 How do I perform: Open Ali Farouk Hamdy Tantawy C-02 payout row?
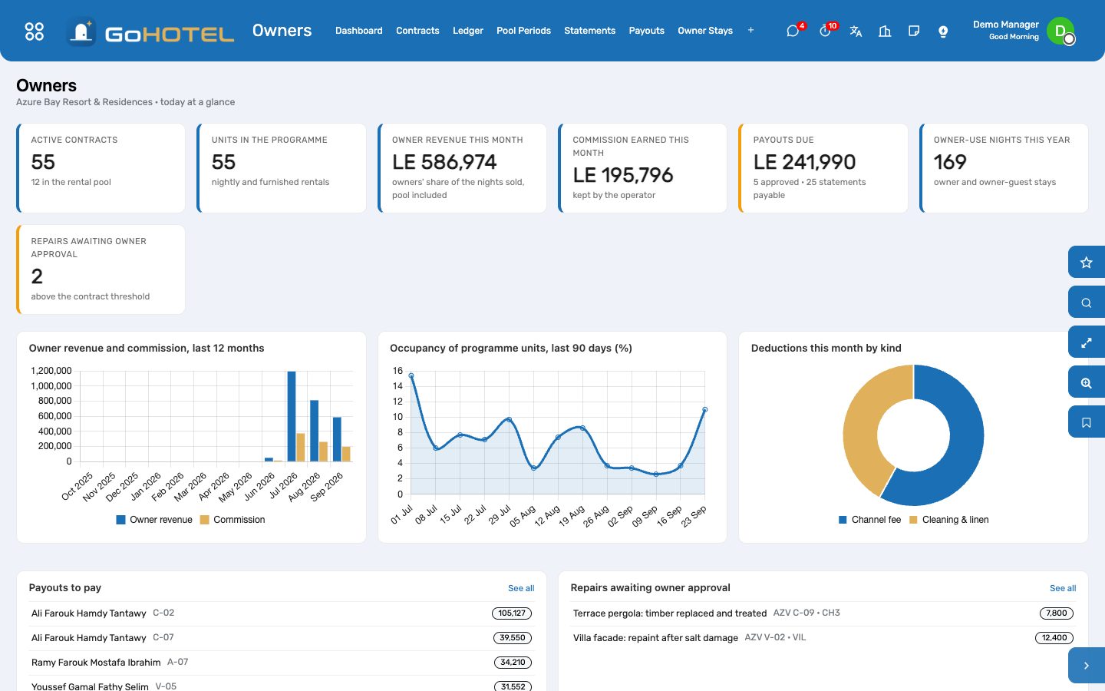click(282, 613)
